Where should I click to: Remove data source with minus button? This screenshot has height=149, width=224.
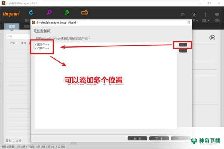click(183, 51)
